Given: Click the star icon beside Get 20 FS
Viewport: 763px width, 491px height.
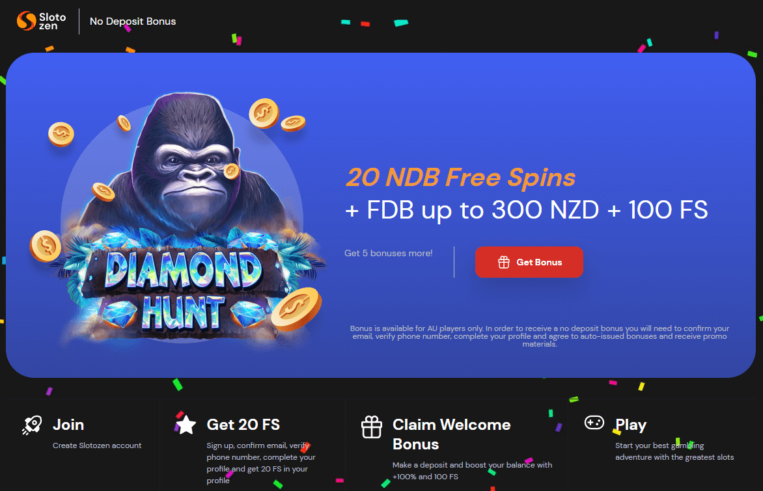Looking at the screenshot, I should (186, 425).
